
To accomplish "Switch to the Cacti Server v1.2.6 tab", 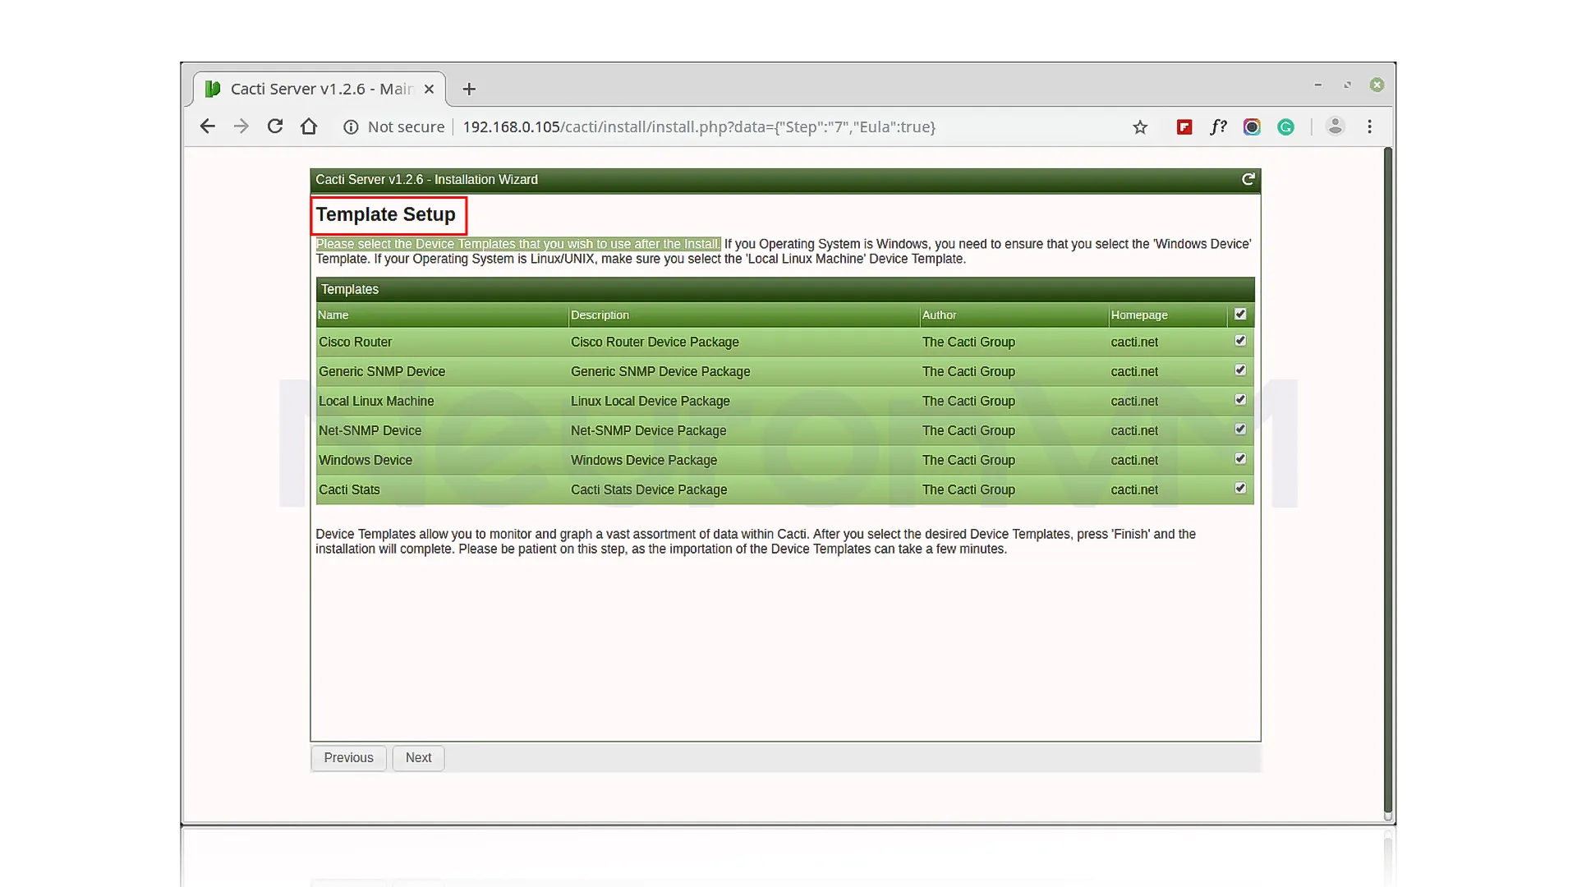I will pyautogui.click(x=321, y=89).
